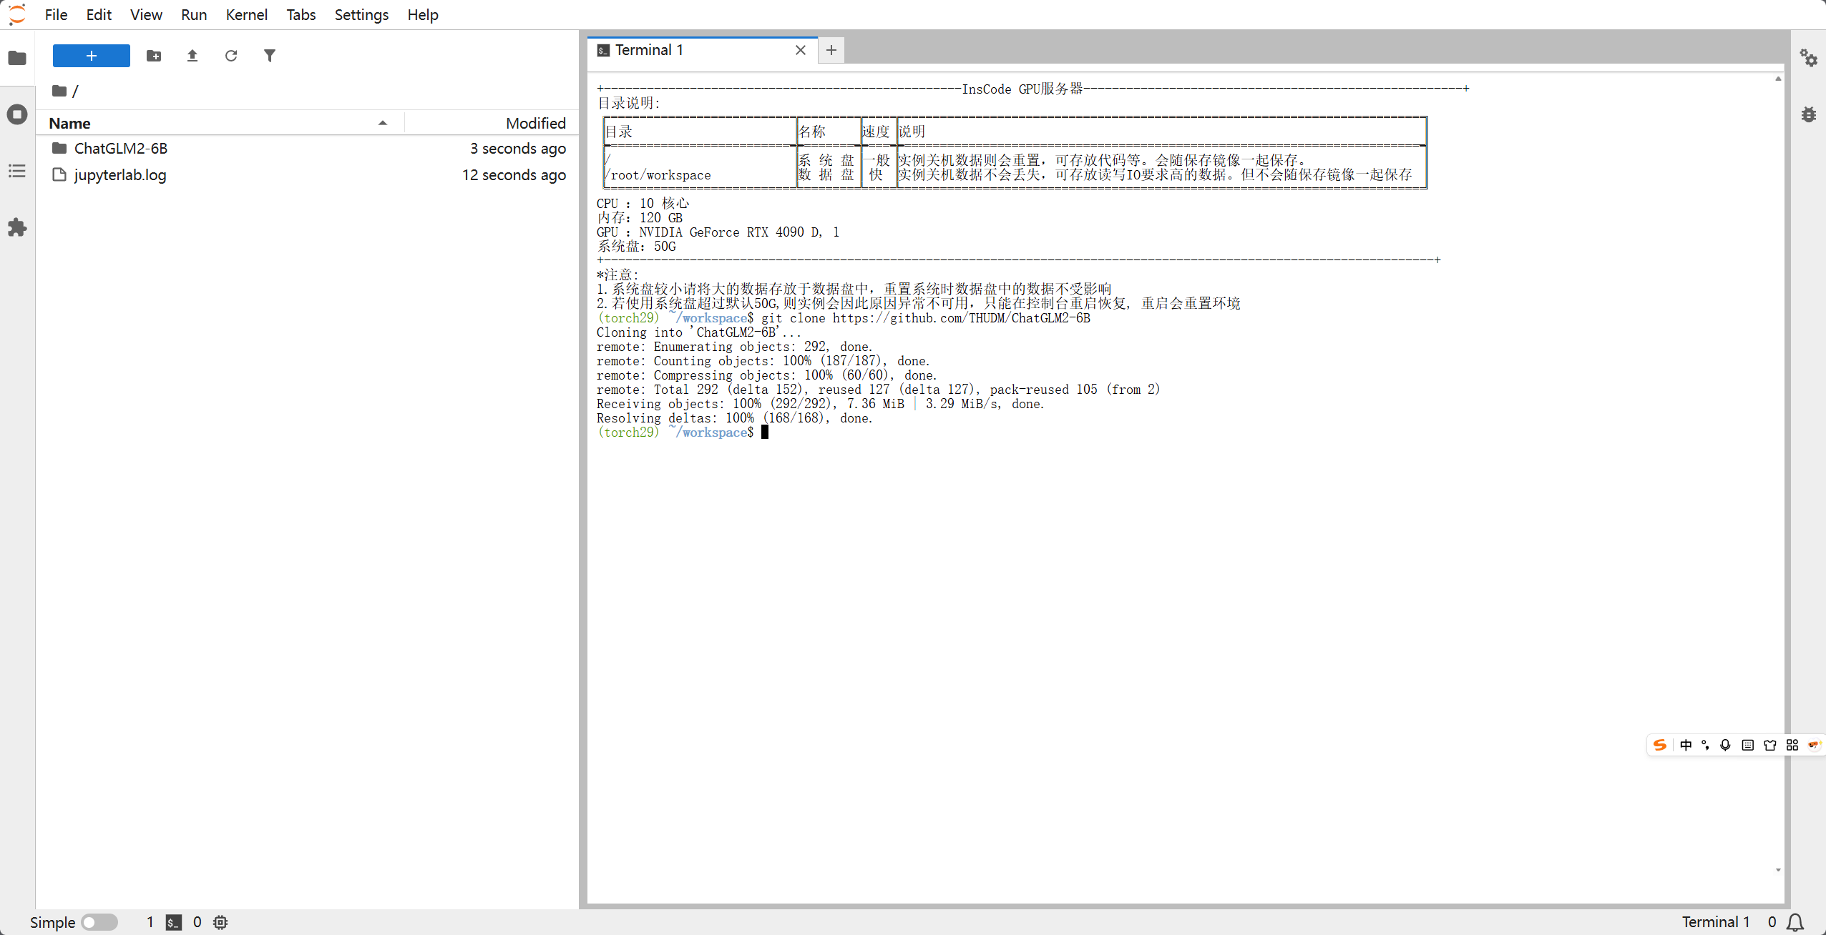Add new launcher tab with plus

point(831,50)
